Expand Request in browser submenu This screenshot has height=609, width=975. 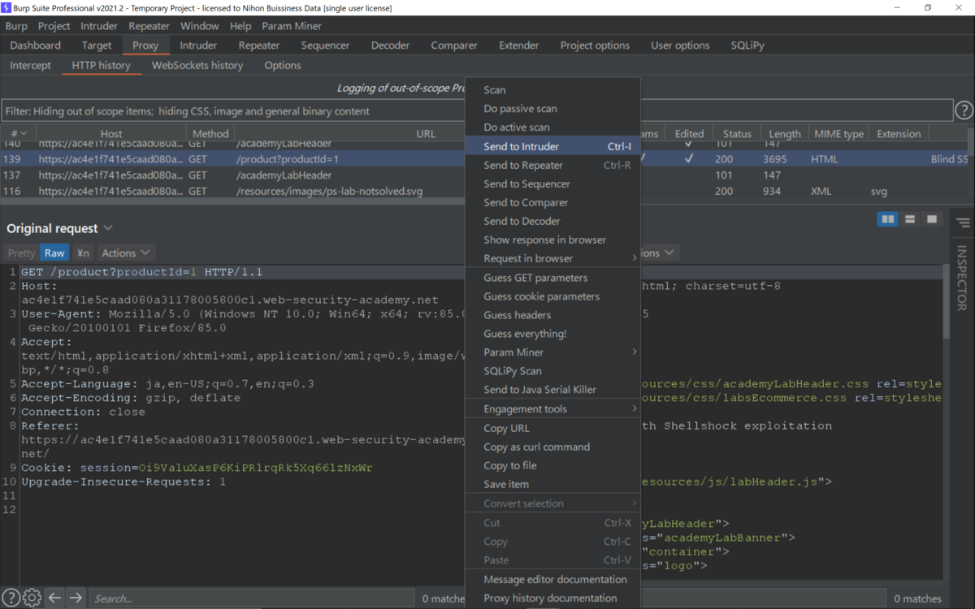point(552,258)
